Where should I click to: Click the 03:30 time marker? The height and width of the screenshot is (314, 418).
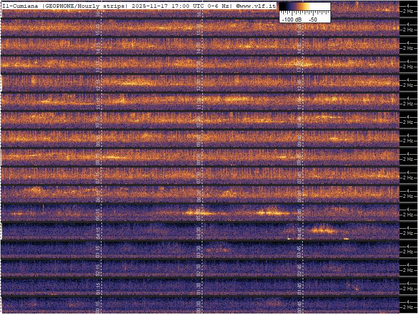click(x=199, y=250)
